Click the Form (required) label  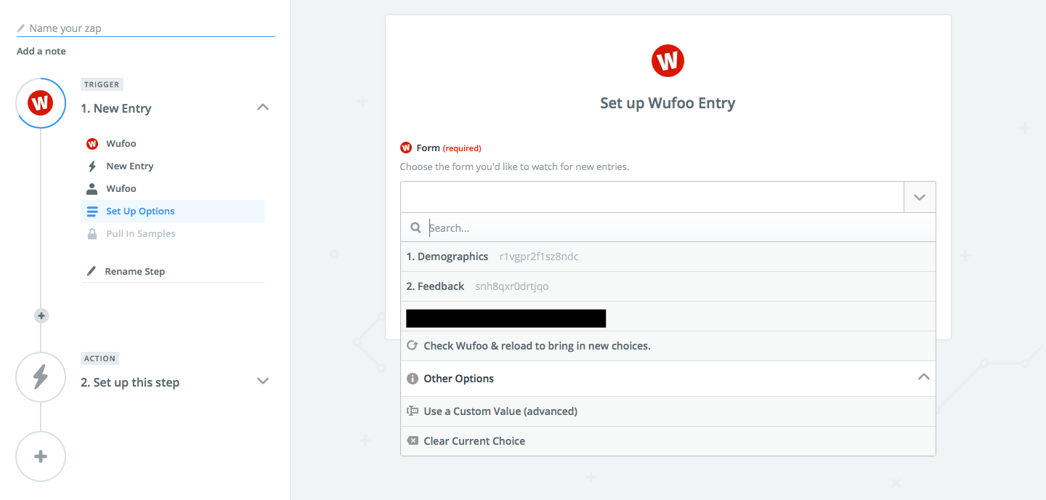coord(449,148)
